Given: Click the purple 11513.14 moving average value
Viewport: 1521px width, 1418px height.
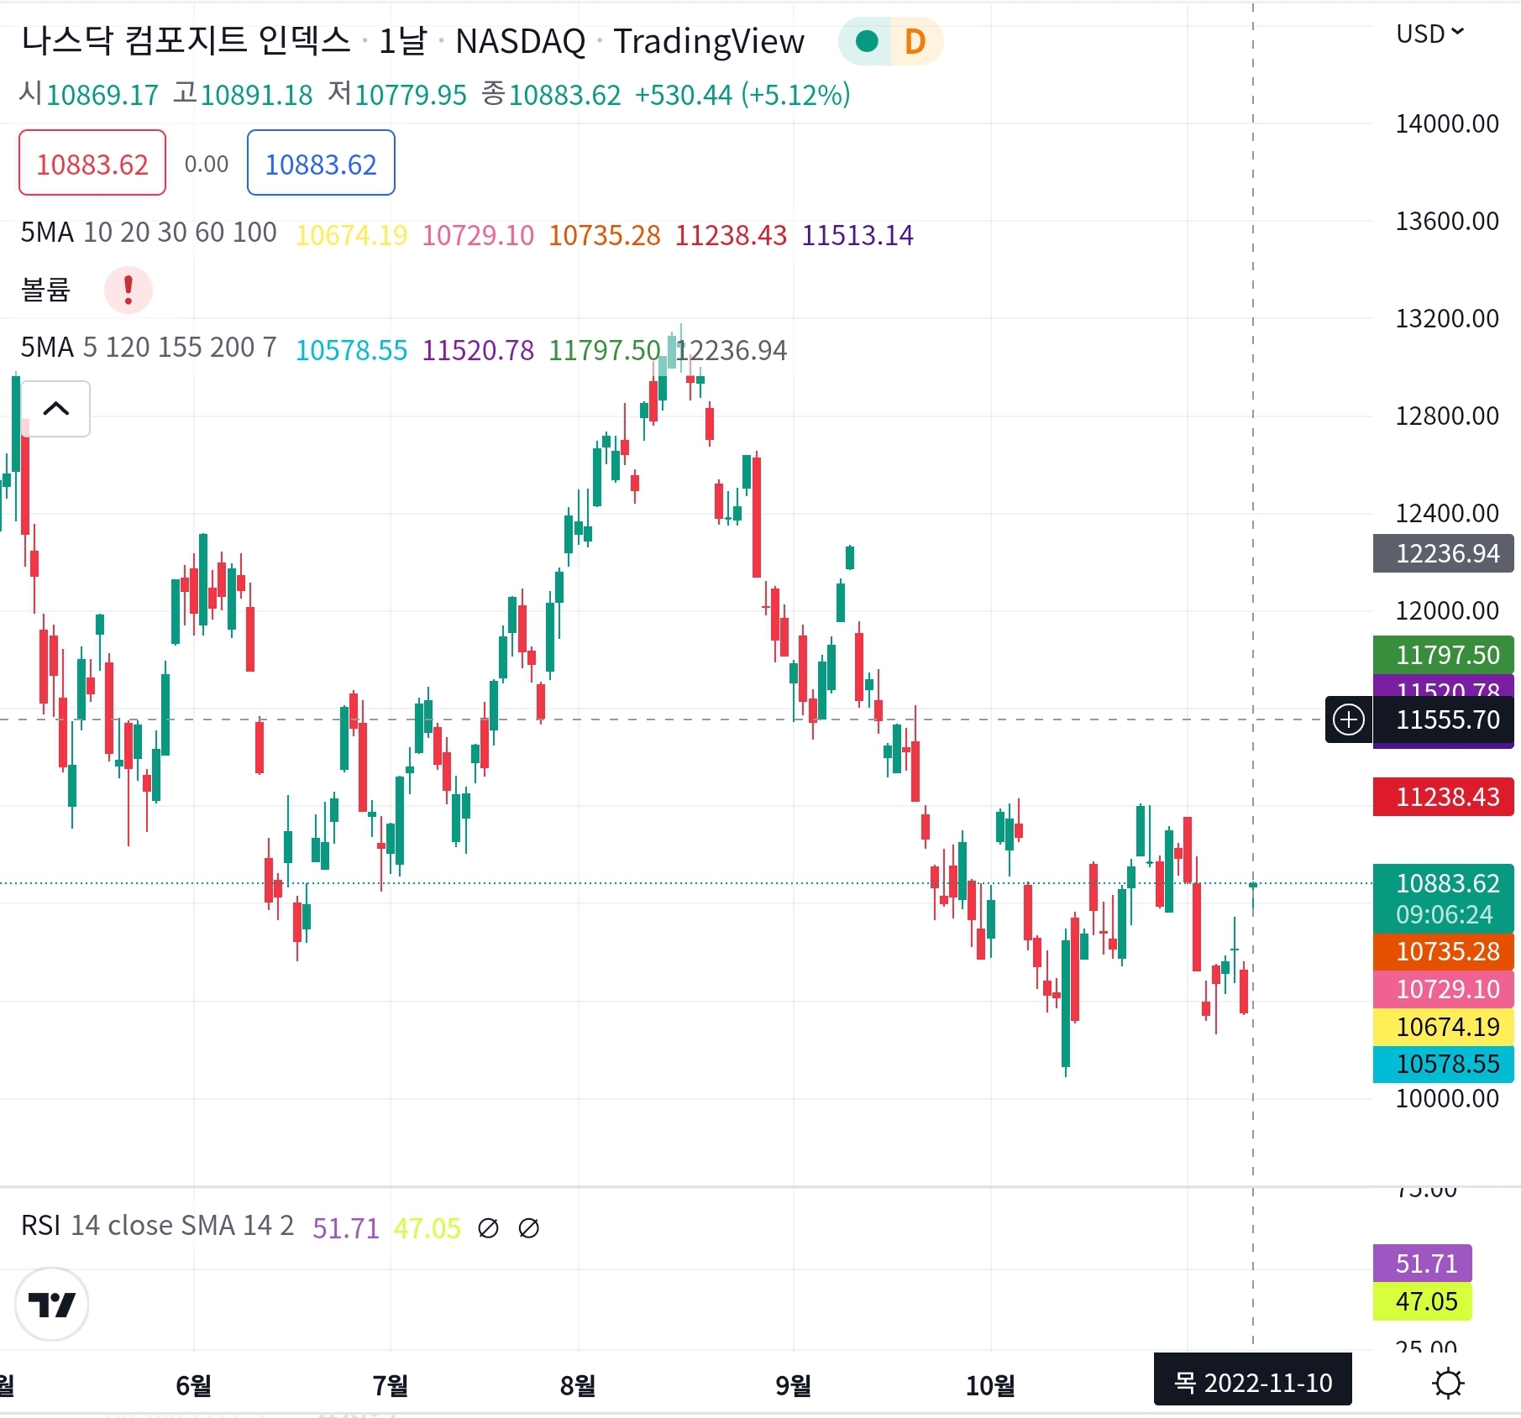Looking at the screenshot, I should (858, 235).
